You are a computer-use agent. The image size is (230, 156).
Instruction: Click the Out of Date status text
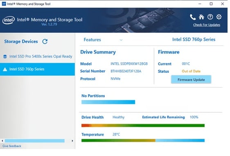pos(191,71)
